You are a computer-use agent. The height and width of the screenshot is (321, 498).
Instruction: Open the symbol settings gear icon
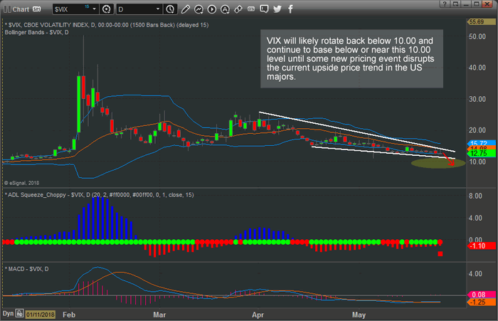(107, 9)
